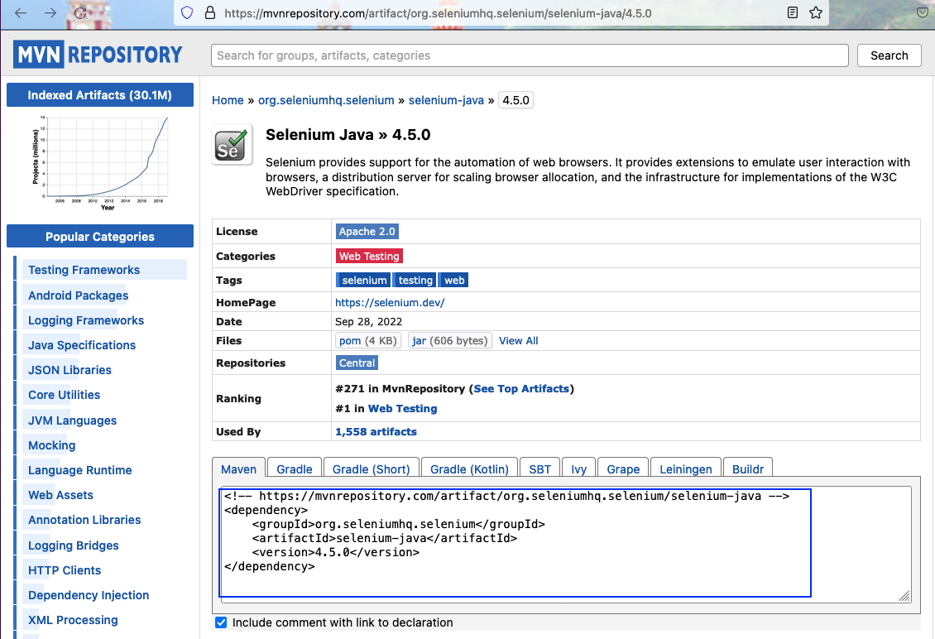Switch to the Gradle tab
This screenshot has height=639, width=935.
tap(295, 469)
